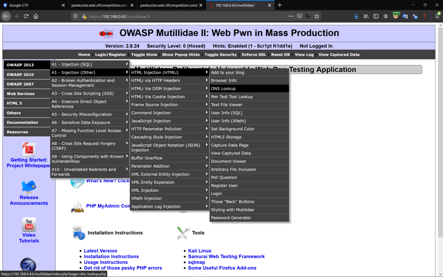Click Toggle Security link
The height and width of the screenshot is (277, 443).
221,55
